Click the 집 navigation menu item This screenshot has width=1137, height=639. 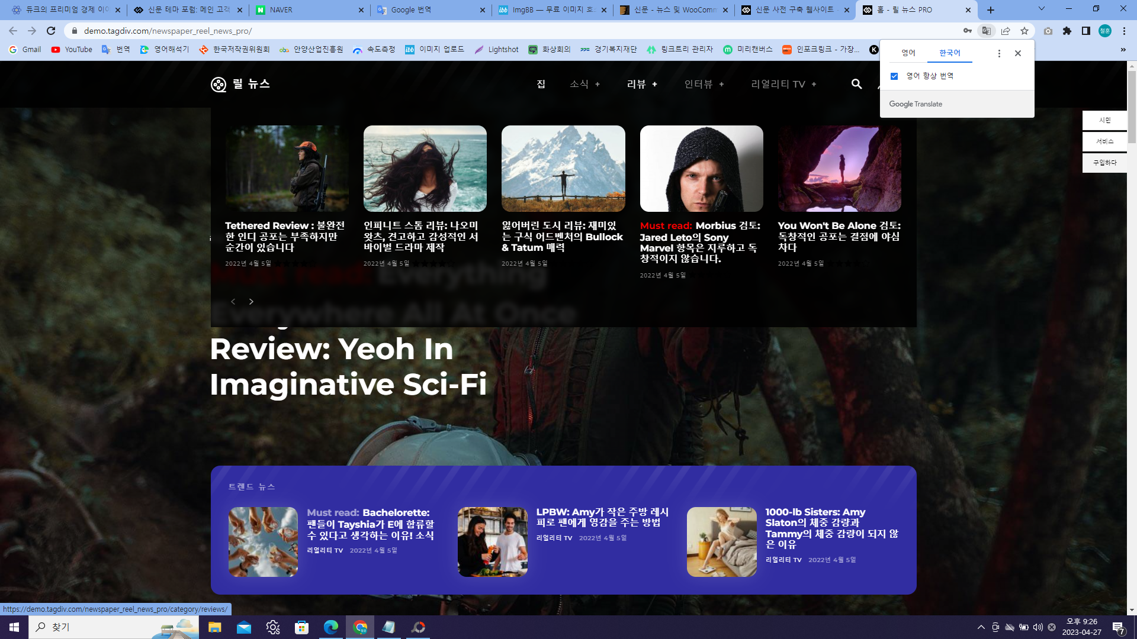(541, 84)
